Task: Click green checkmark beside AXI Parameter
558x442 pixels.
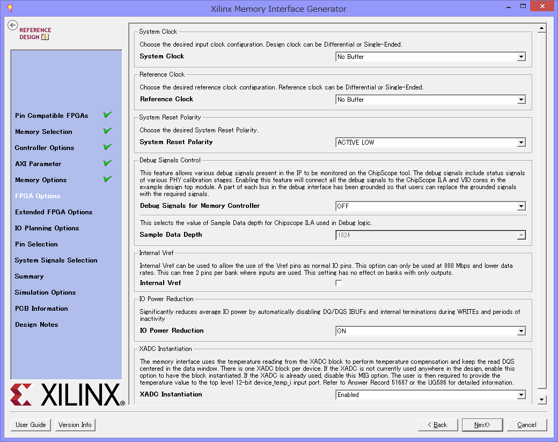Action: point(108,163)
